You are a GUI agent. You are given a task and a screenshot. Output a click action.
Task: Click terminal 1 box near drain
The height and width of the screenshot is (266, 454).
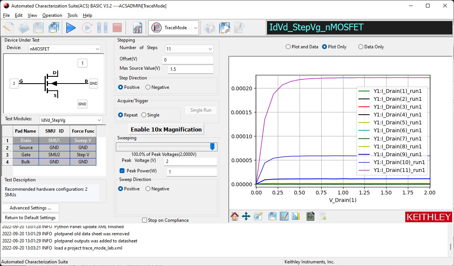[x=82, y=63]
